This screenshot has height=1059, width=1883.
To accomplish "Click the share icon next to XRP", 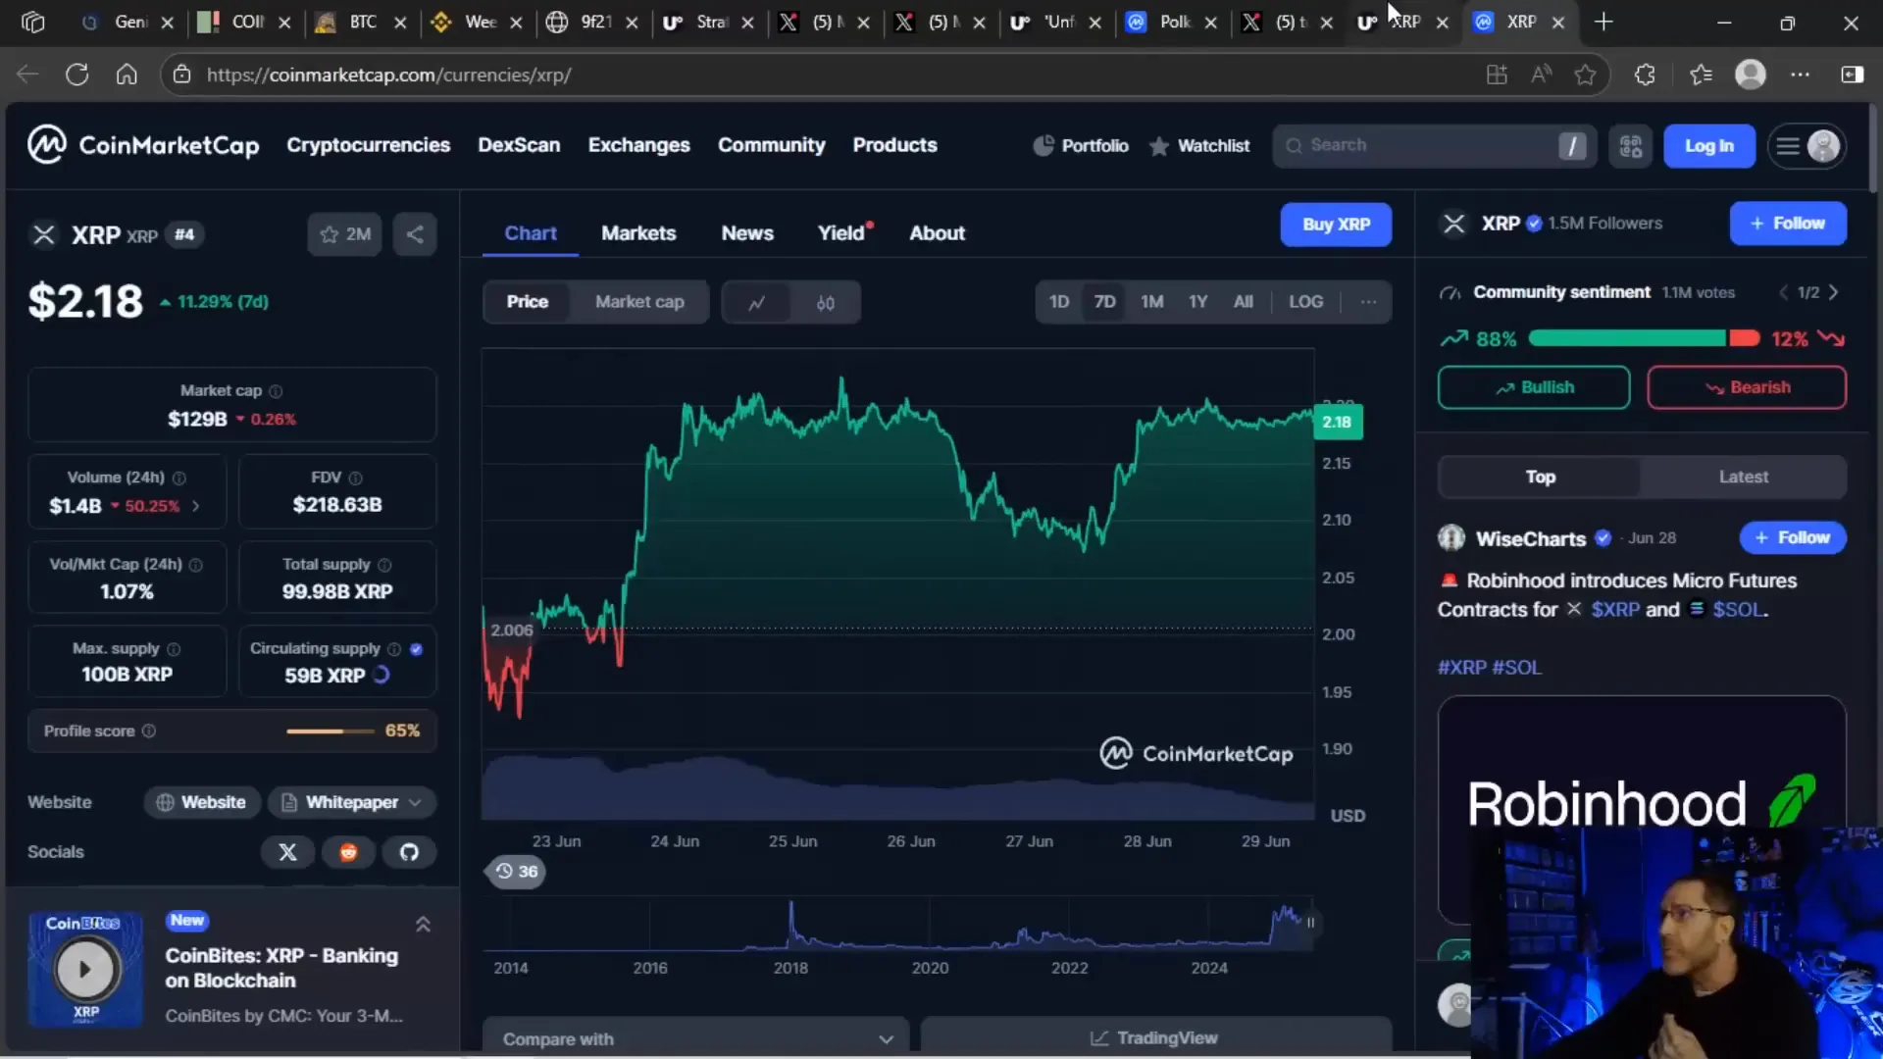I will pyautogui.click(x=415, y=234).
